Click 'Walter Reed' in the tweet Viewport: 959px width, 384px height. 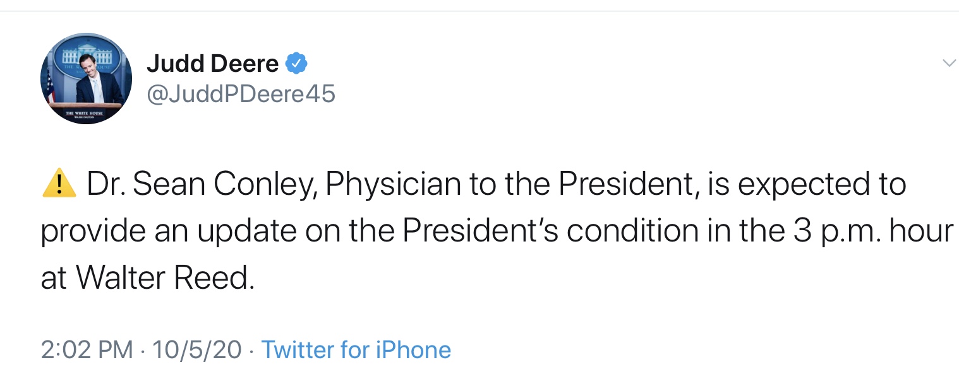[166, 279]
